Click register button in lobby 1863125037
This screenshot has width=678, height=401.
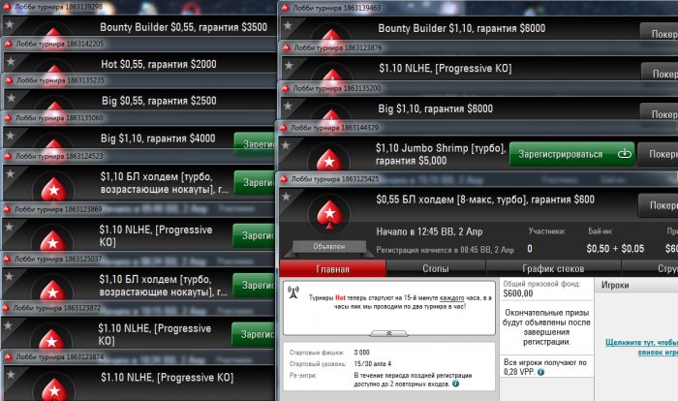(254, 285)
